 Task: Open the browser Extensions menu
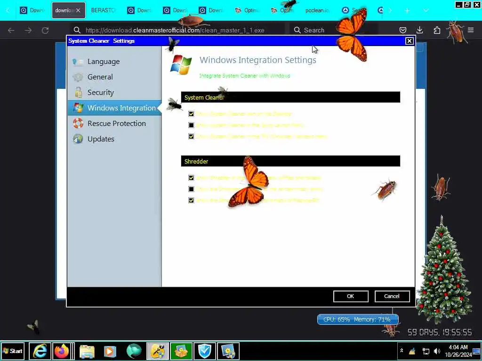tap(437, 30)
